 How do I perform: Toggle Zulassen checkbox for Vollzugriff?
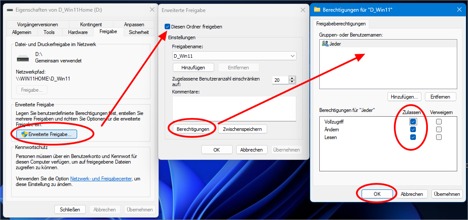coord(413,122)
